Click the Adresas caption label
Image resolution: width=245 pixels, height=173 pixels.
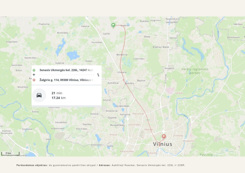pos(105,165)
